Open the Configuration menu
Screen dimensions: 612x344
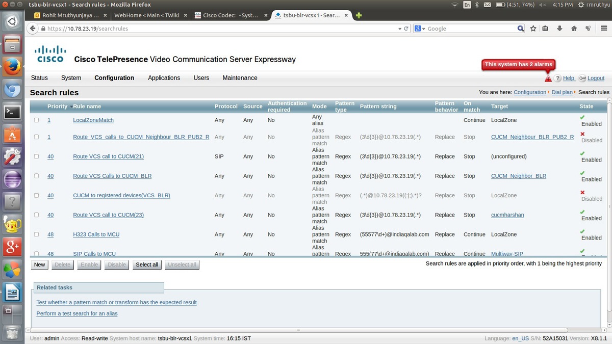(114, 78)
